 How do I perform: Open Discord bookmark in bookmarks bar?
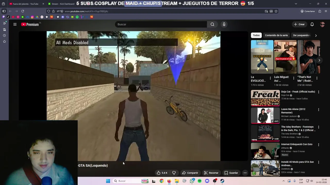pyautogui.click(x=63, y=17)
